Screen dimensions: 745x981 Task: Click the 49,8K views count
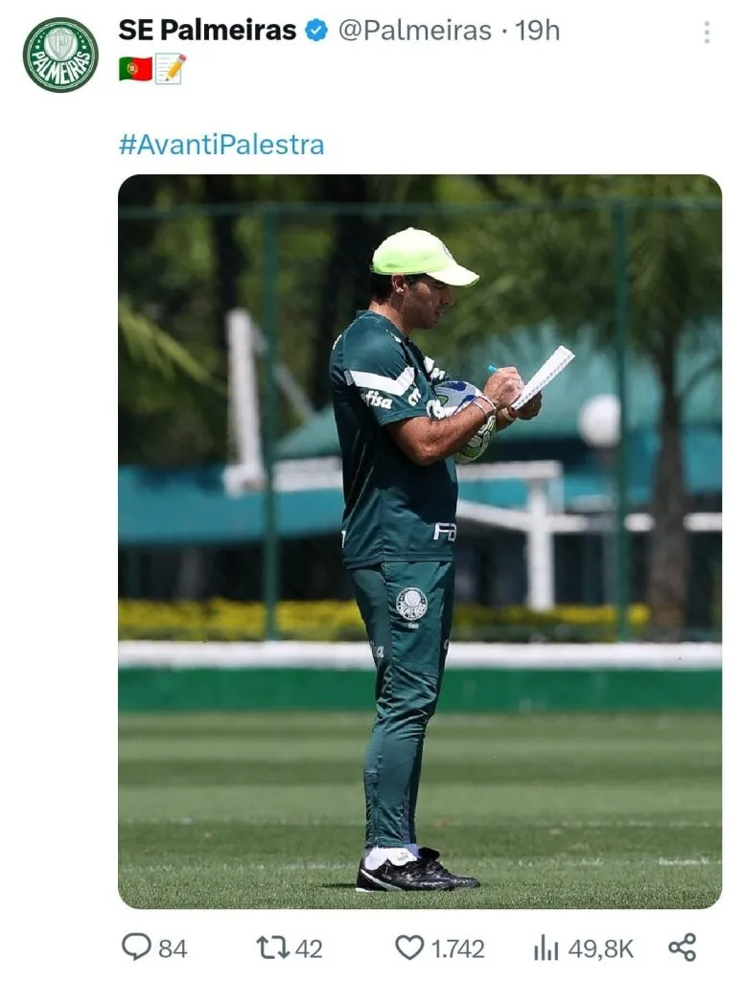tap(601, 948)
